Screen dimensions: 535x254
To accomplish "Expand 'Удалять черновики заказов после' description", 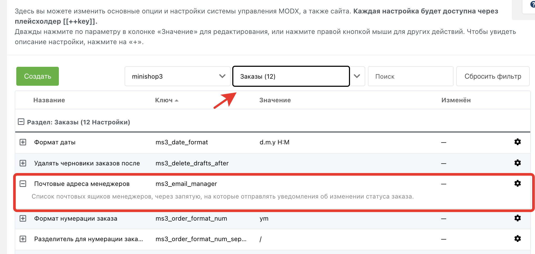I will pyautogui.click(x=23, y=163).
